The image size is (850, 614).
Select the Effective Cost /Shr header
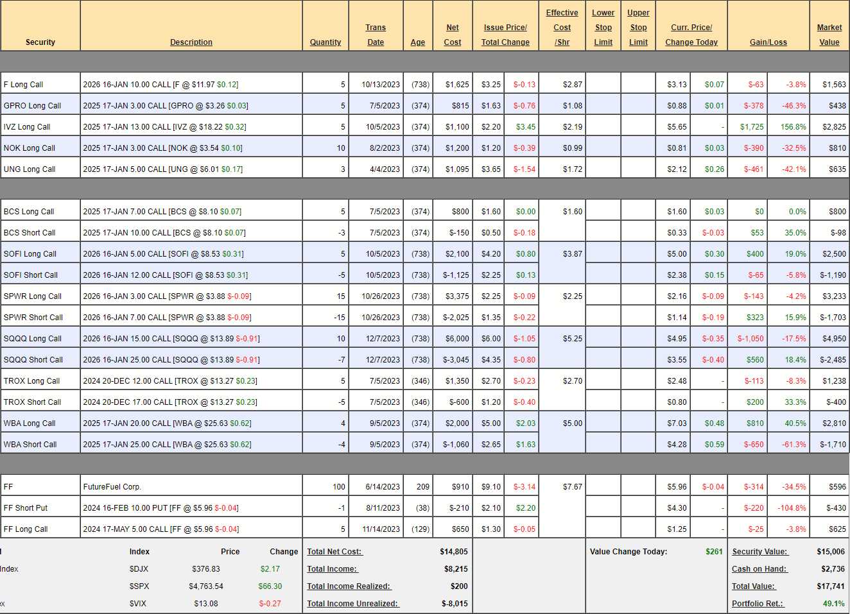point(562,28)
